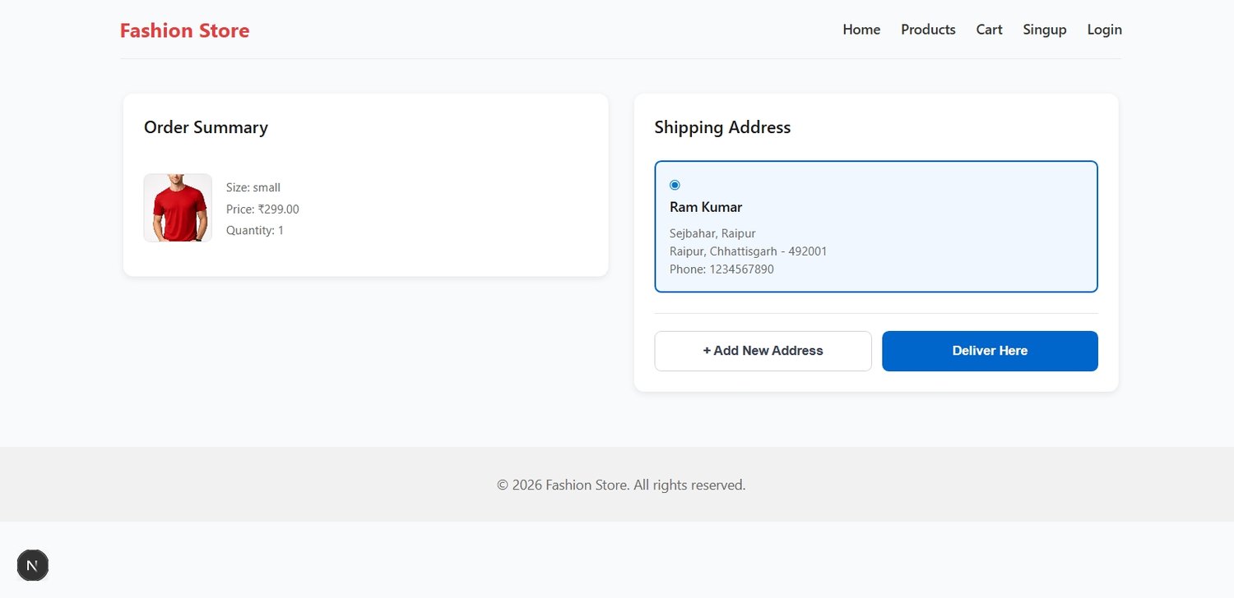Click the Next.js dev tools icon
The height and width of the screenshot is (598, 1234).
(x=33, y=565)
